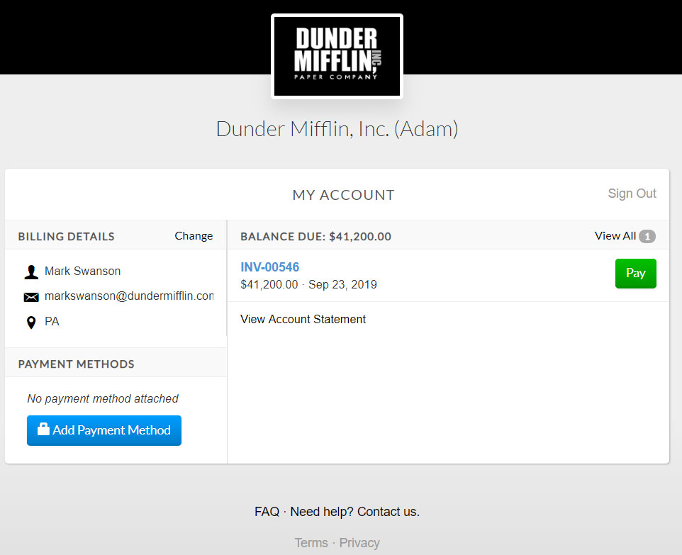Click the $41,200.00 · Sep 23, 2019 invoice line
682x555 pixels.
[308, 285]
